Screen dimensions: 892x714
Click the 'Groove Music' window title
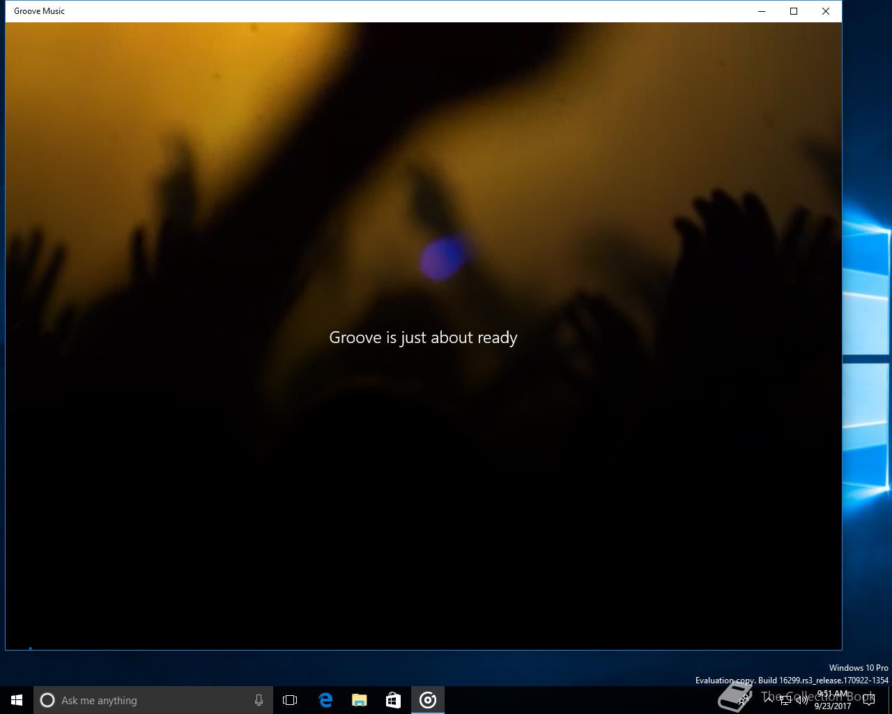click(40, 11)
